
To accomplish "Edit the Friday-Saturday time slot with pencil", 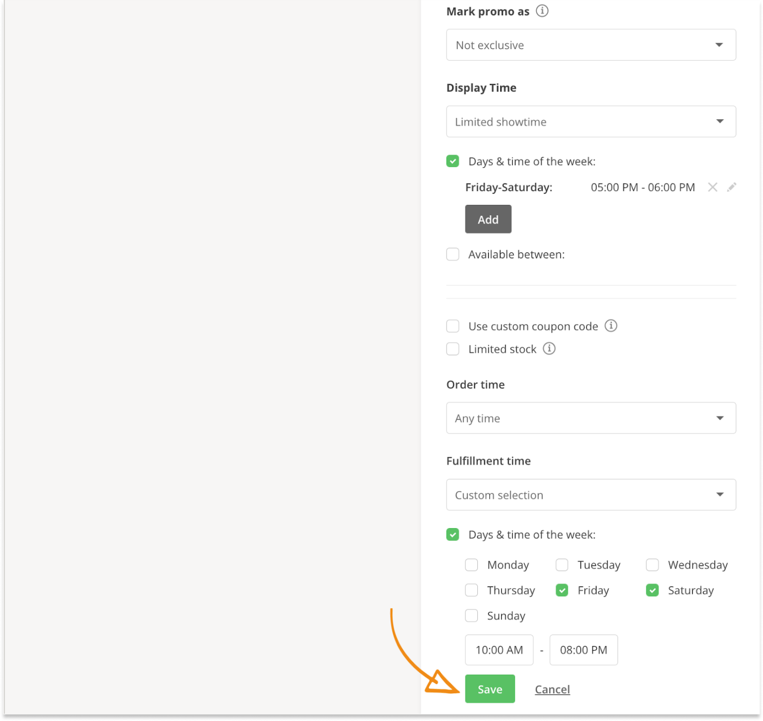I will pyautogui.click(x=731, y=187).
